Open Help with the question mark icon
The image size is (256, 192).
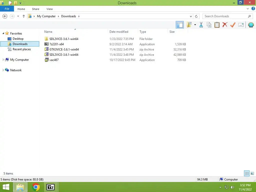pos(253,9)
